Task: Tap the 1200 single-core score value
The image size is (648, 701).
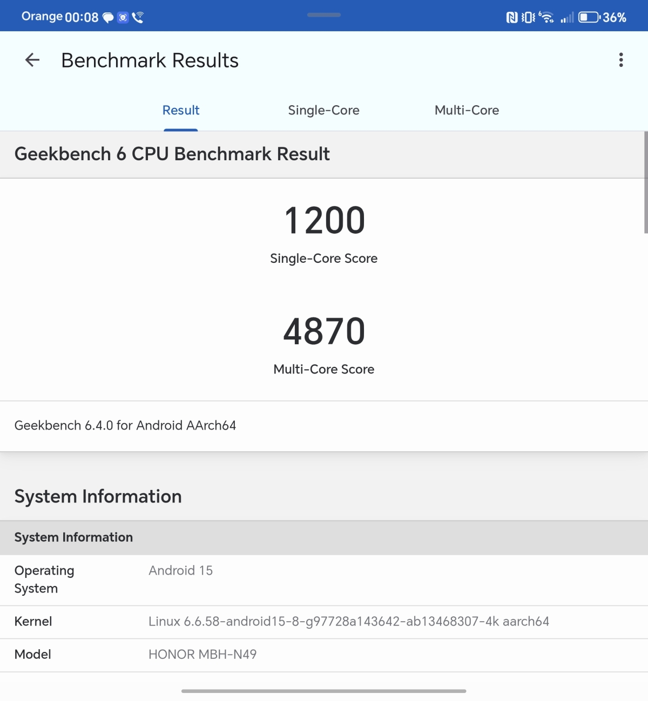Action: [325, 220]
